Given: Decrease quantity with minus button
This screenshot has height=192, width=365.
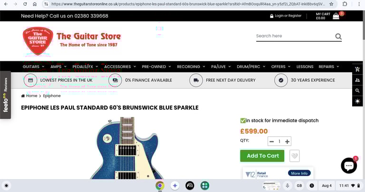Looking at the screenshot, I should (x=271, y=141).
